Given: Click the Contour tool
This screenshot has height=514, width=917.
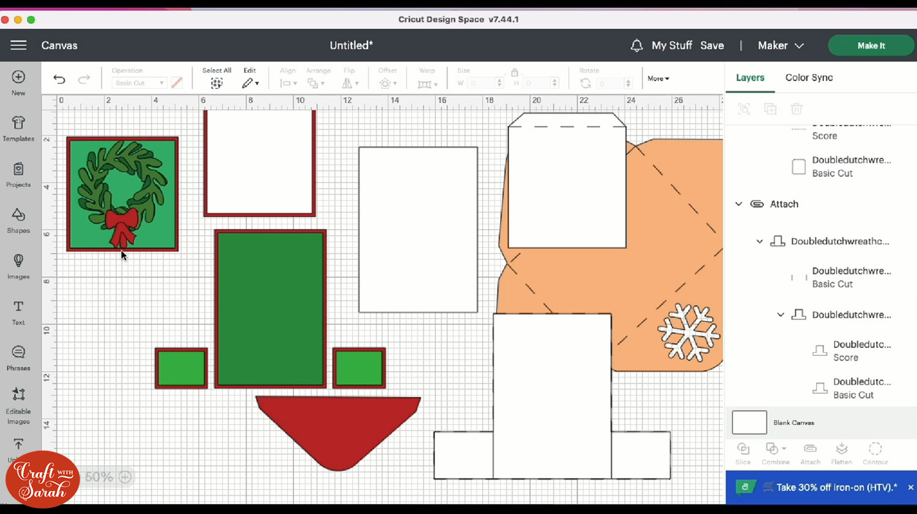Looking at the screenshot, I should click(875, 454).
